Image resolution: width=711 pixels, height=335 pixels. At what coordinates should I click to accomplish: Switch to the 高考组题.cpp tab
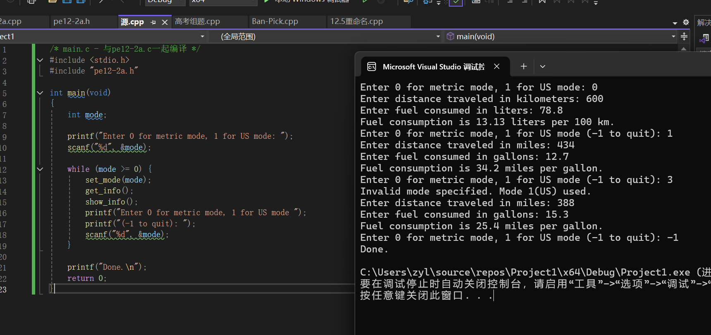pyautogui.click(x=197, y=21)
